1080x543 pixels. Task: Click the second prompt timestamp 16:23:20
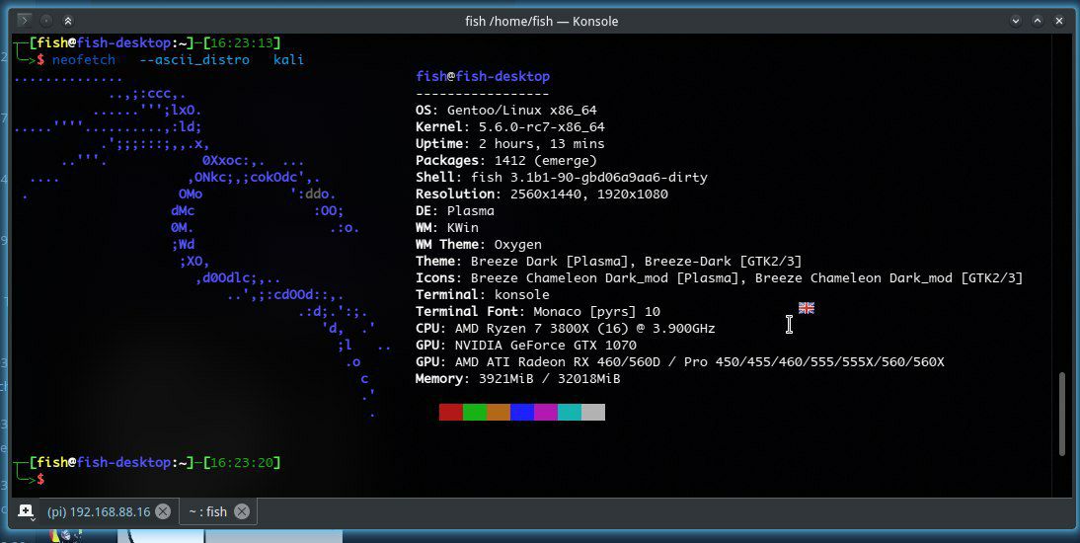[x=242, y=462]
